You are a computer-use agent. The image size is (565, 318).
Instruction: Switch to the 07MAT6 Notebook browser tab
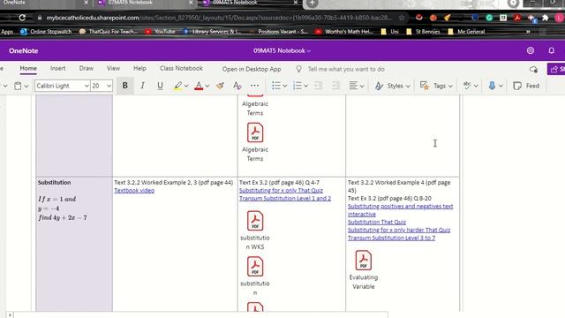pyautogui.click(x=146, y=3)
